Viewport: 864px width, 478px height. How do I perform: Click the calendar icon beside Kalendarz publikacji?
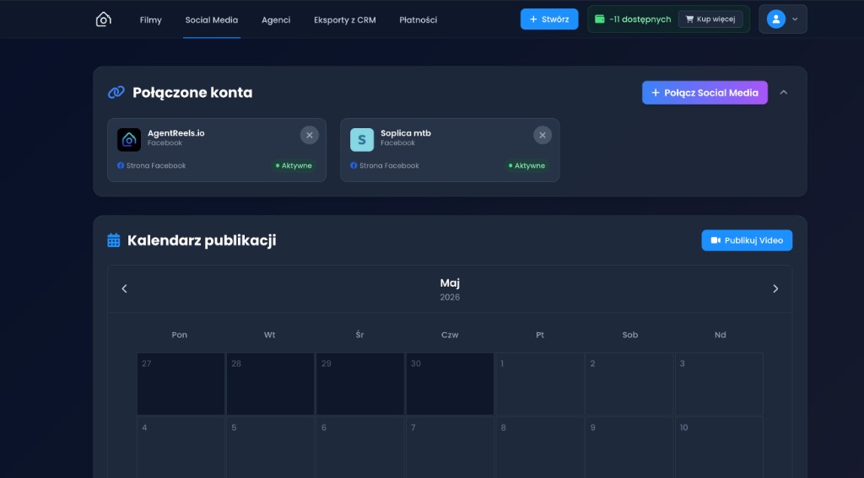(x=114, y=240)
